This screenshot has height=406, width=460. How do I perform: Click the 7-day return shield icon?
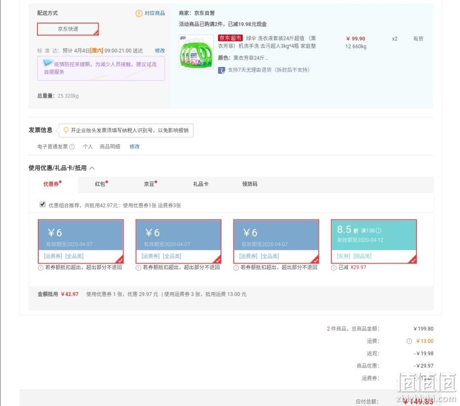[221, 70]
